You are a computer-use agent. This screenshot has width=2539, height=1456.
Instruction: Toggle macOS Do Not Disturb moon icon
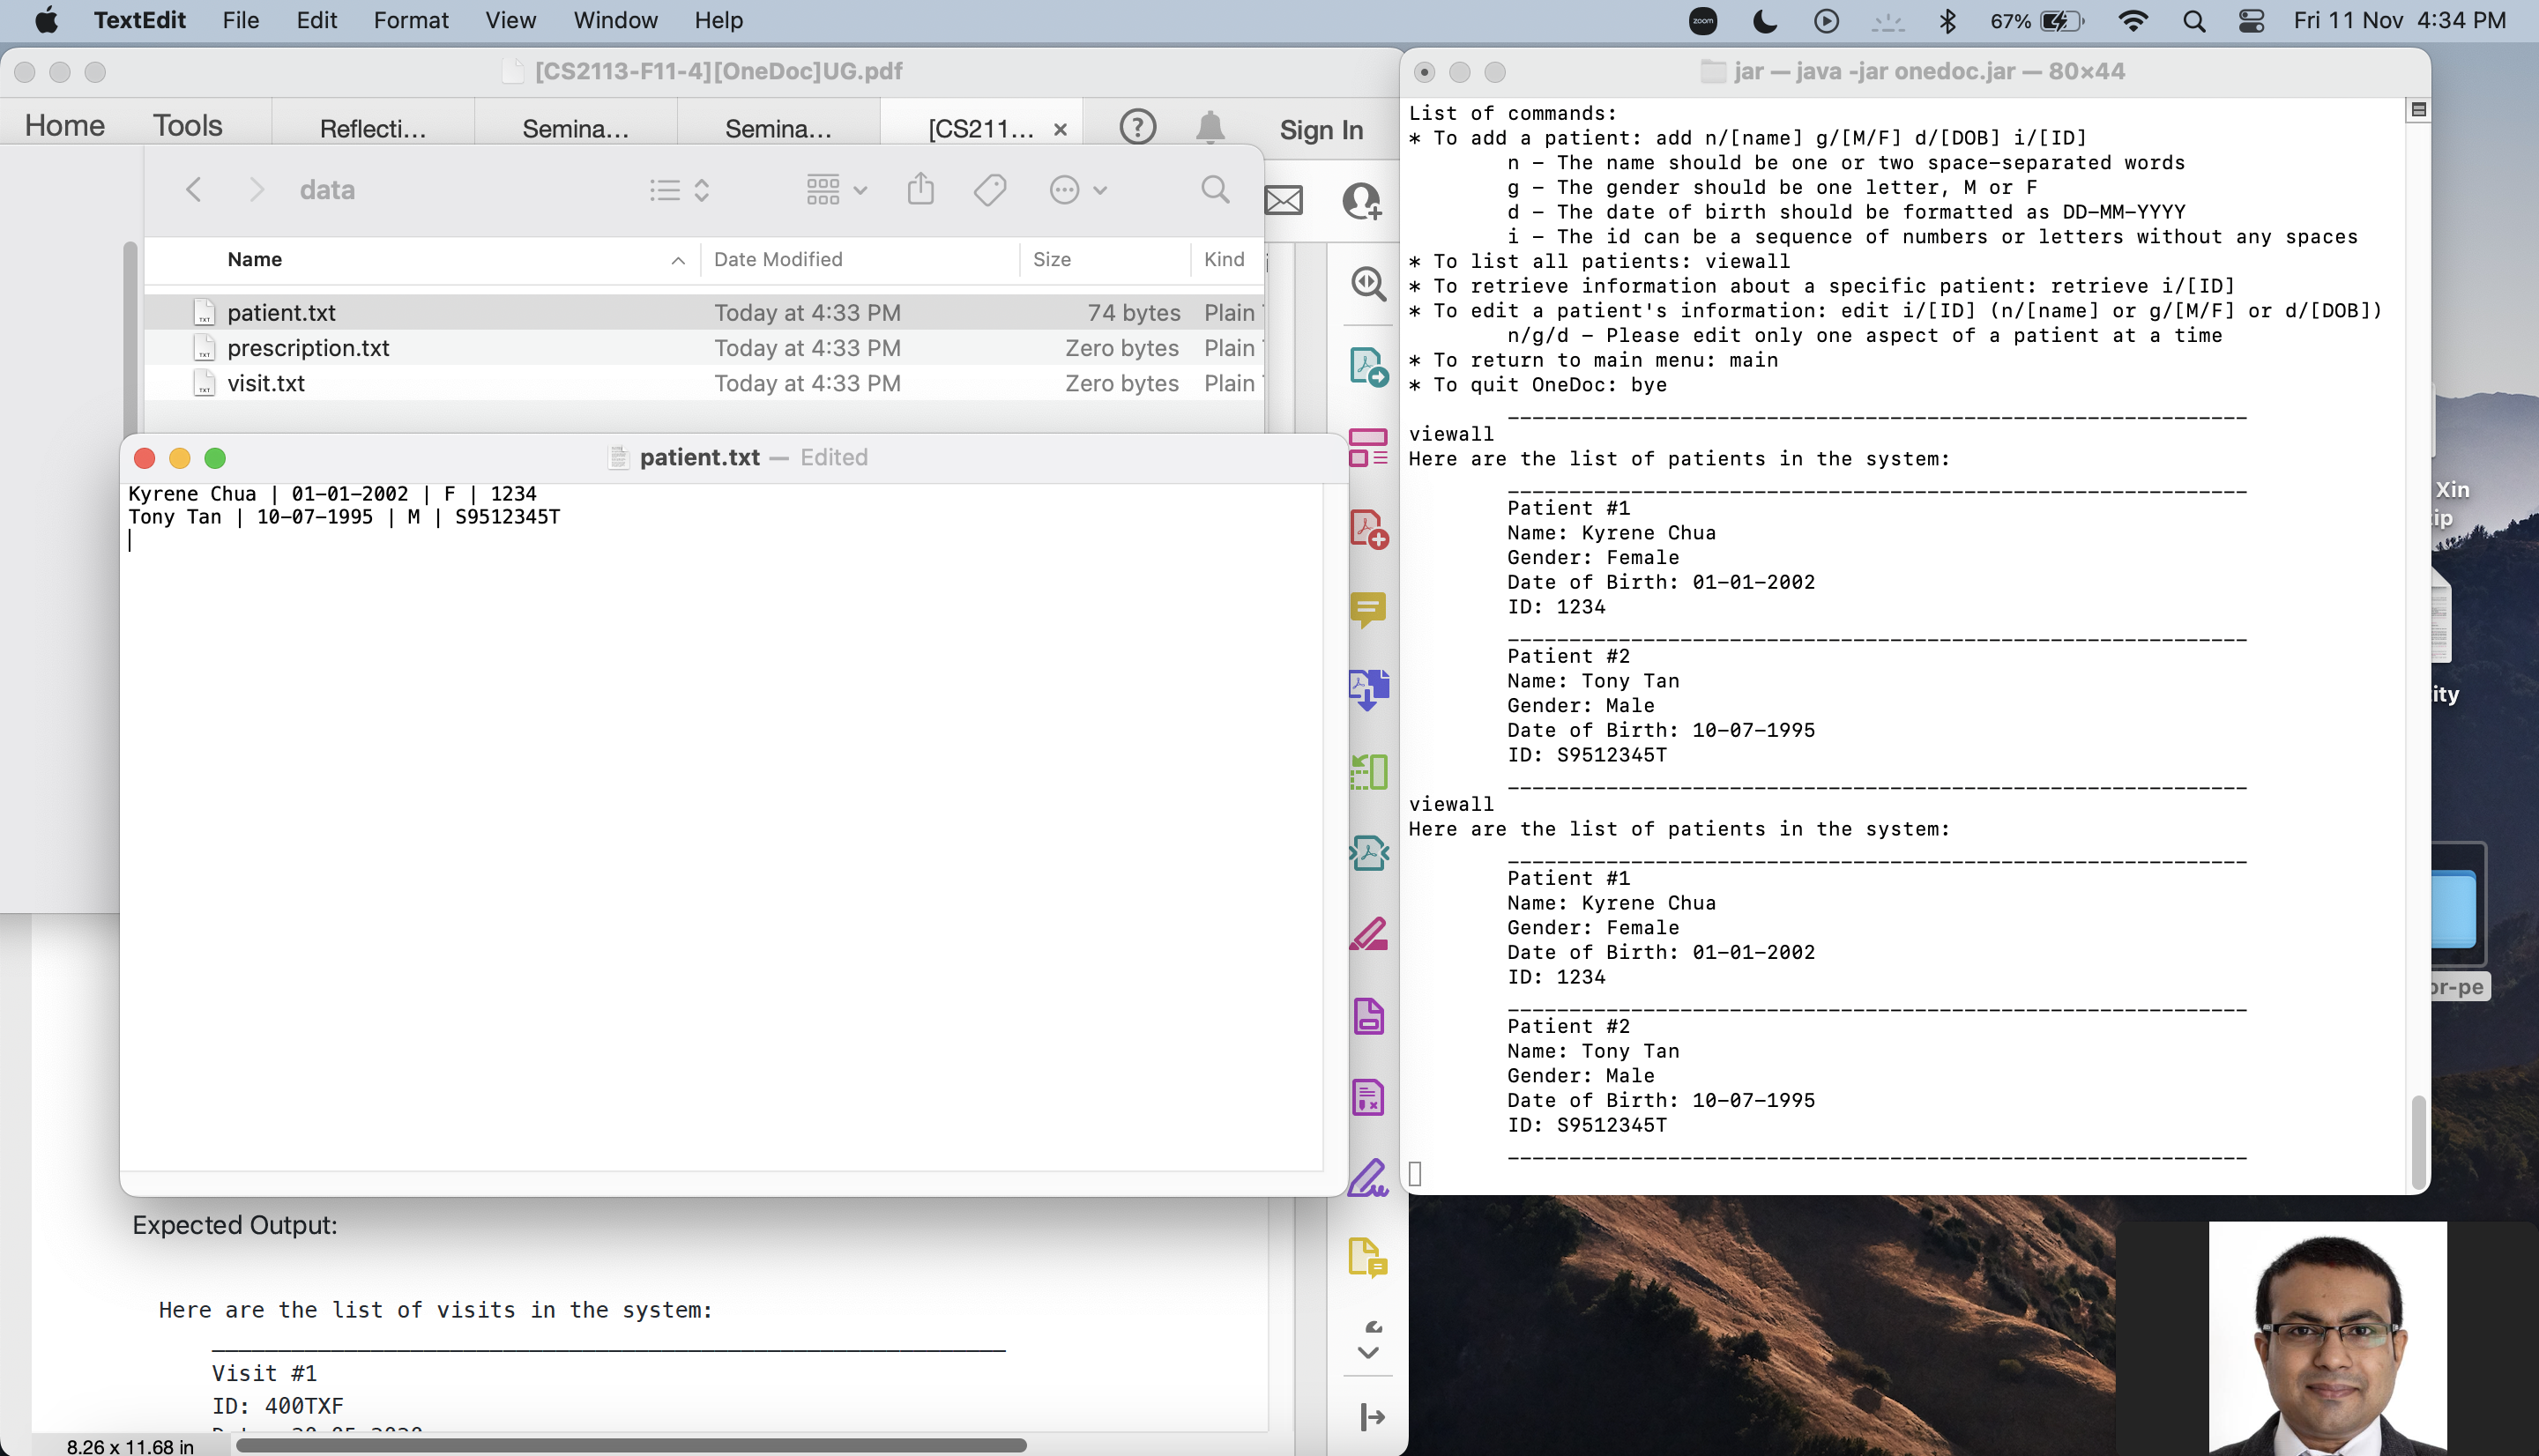(1765, 21)
